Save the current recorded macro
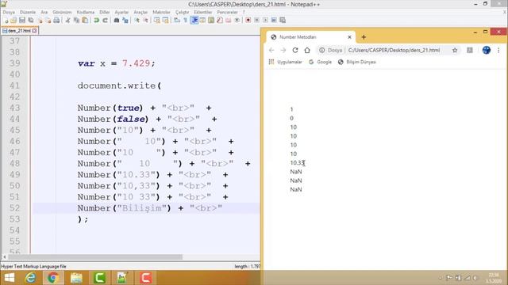 coord(283,20)
